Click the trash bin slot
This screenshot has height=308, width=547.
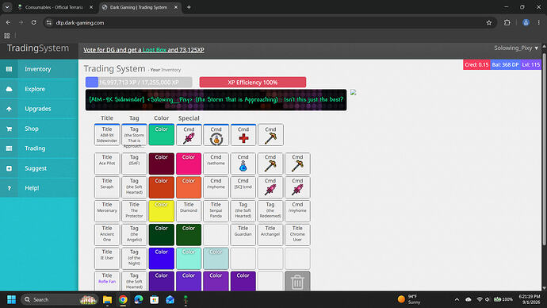[x=297, y=281]
